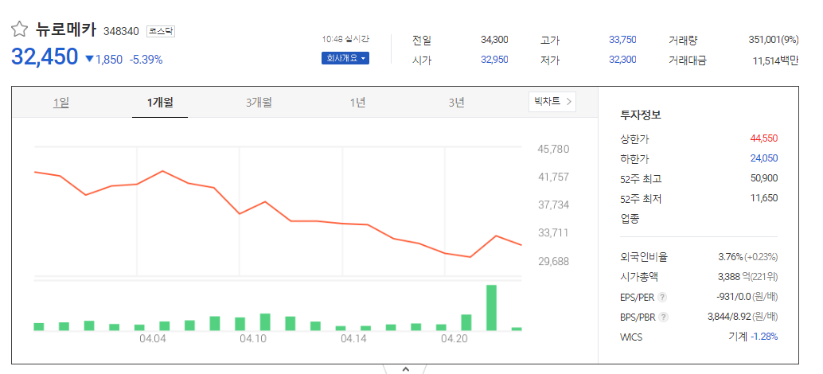Click the 04.10 date axis label
This screenshot has width=823, height=374.
click(253, 339)
